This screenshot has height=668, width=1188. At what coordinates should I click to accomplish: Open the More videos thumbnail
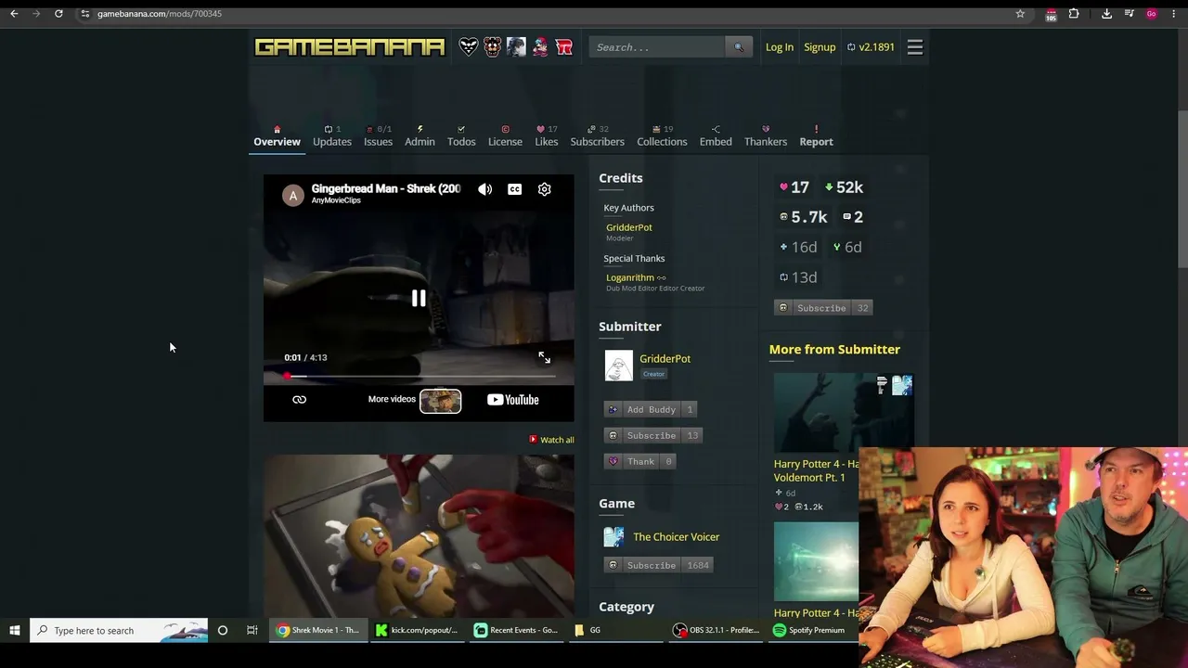click(440, 400)
